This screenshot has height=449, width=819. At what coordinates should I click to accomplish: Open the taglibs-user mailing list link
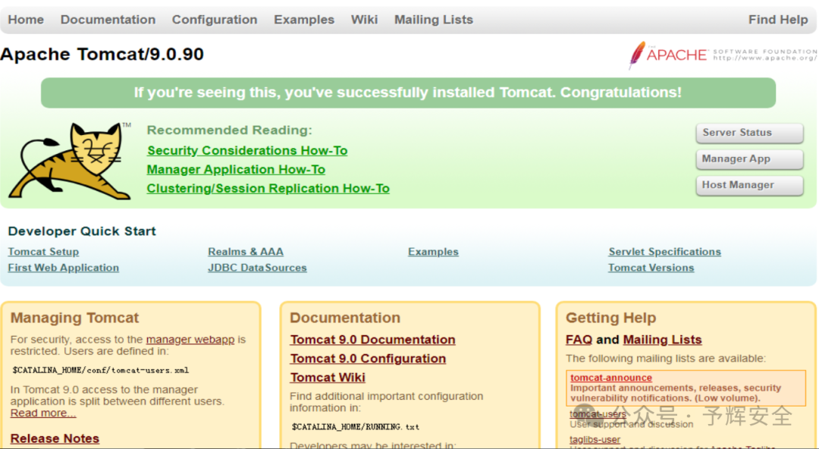point(595,440)
